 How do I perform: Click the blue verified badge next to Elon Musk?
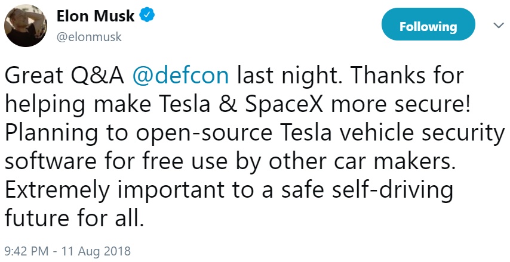pos(147,15)
